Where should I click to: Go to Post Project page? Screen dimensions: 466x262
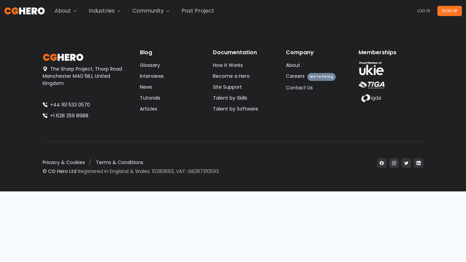[x=197, y=11]
